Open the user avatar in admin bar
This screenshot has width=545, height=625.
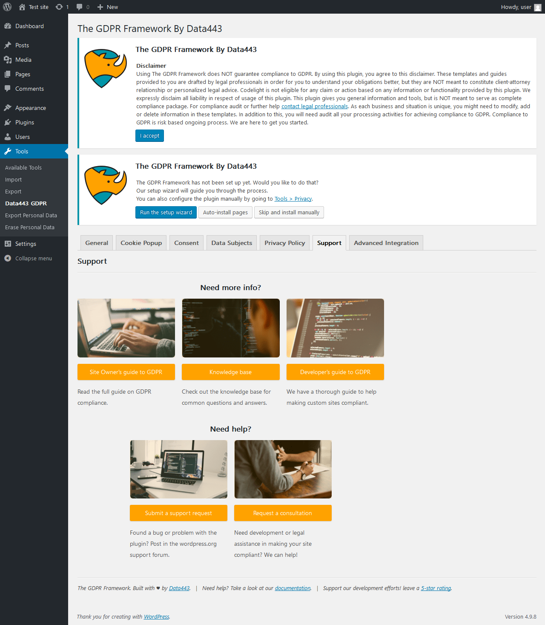pyautogui.click(x=538, y=7)
